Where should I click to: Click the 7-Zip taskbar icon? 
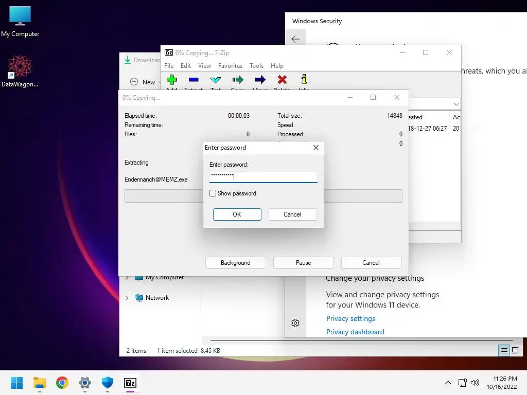pos(130,383)
